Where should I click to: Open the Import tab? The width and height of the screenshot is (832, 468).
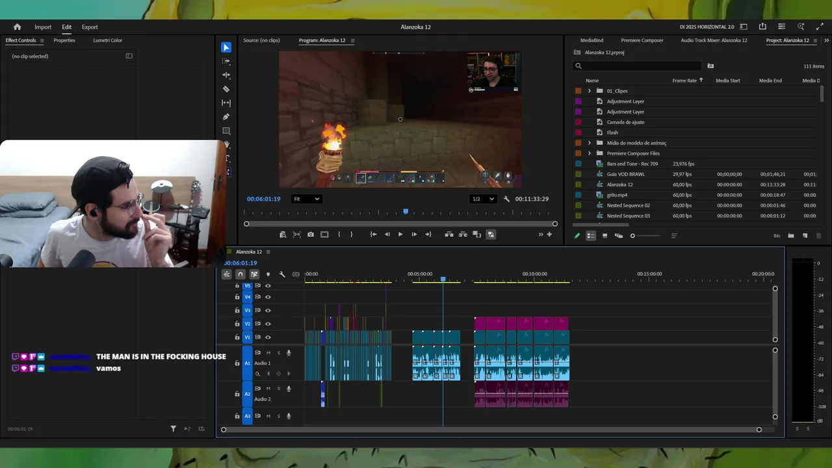[x=43, y=27]
